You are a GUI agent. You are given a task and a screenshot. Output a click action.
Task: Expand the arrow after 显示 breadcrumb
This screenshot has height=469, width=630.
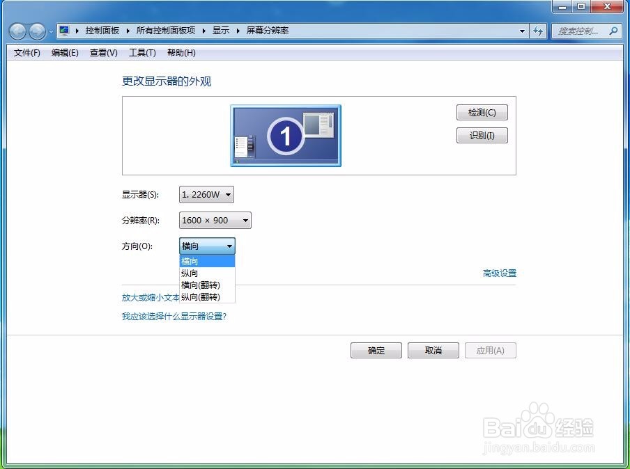click(238, 31)
